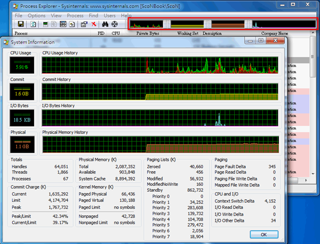Image resolution: width=320 pixels, height=244 pixels.
Task: Click the process Properties toolbar icon
Action: 84,25
